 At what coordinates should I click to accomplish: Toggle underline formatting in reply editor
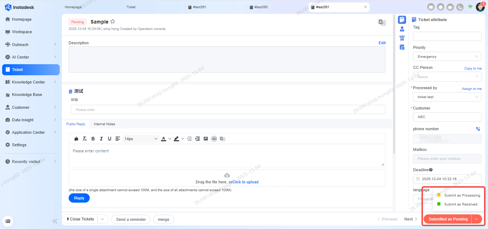coord(109,139)
